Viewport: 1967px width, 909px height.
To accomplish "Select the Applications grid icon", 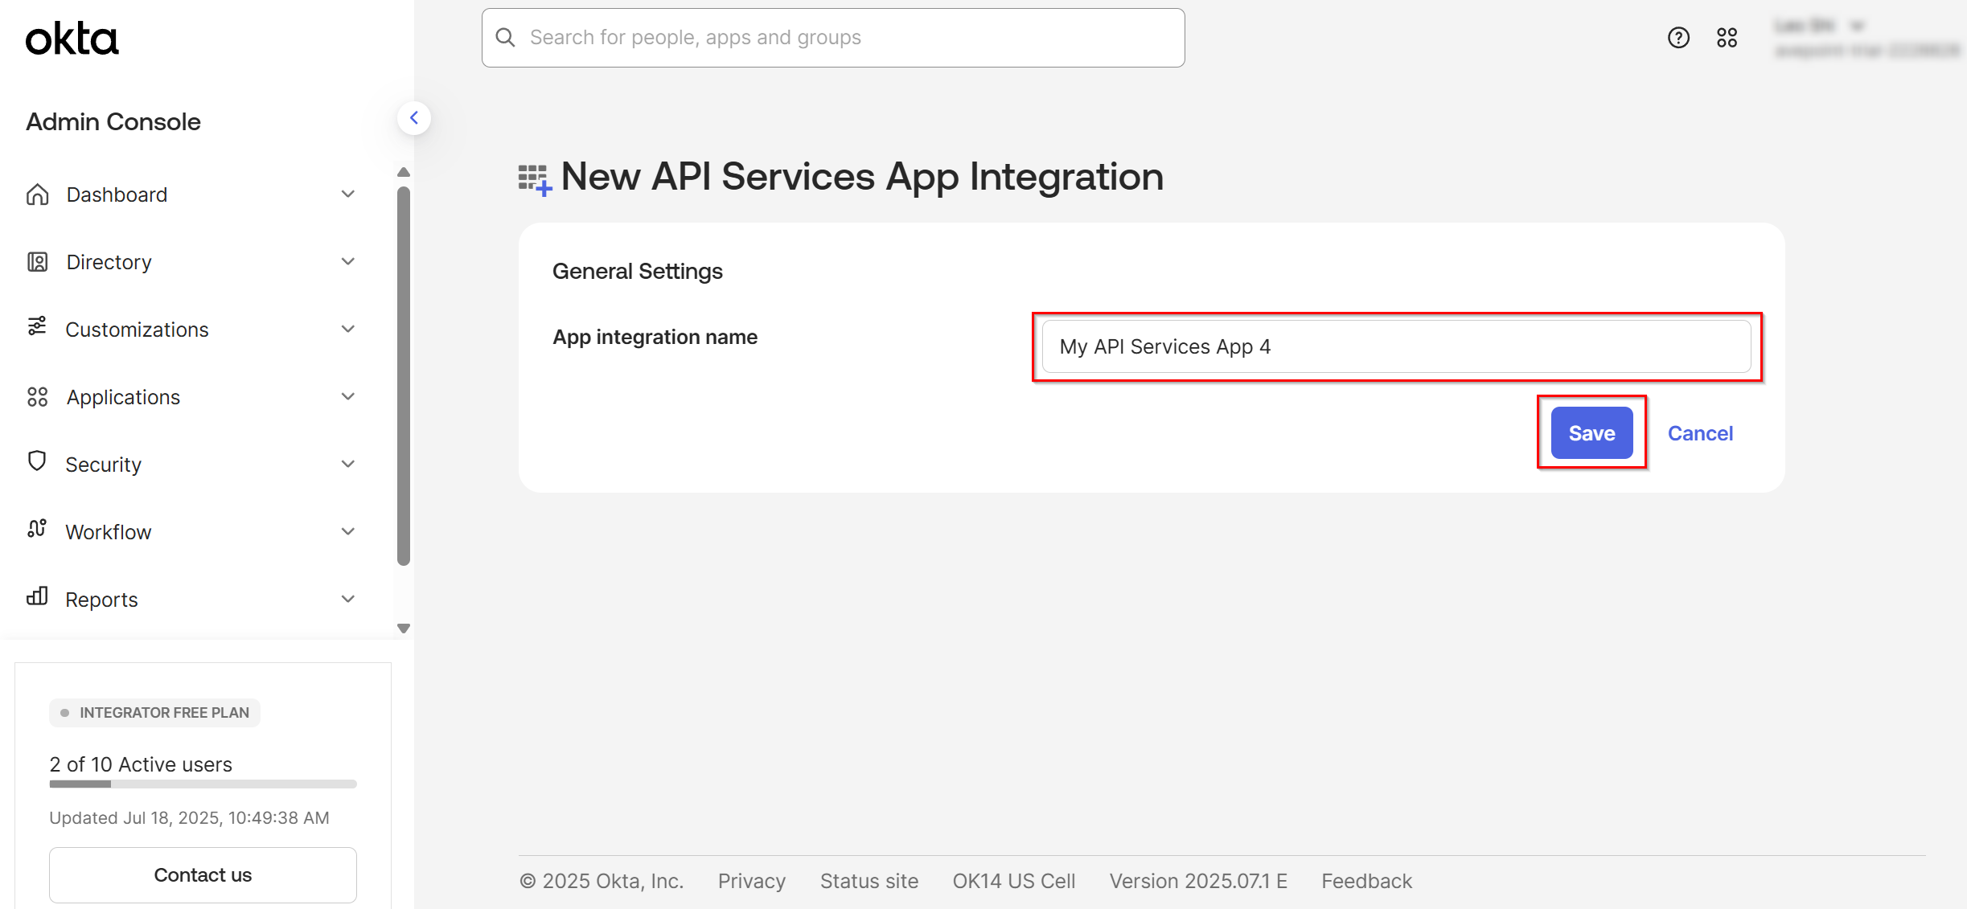I will click(x=37, y=396).
